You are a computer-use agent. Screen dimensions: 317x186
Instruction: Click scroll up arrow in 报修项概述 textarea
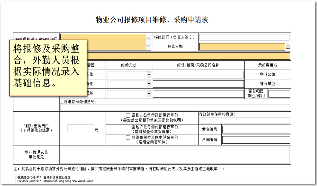148,39
